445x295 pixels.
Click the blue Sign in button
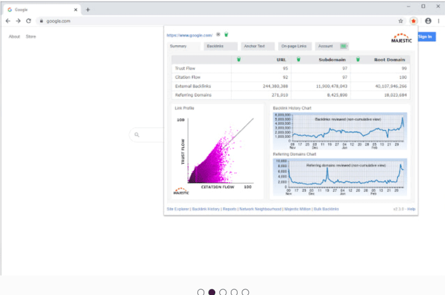[x=427, y=37]
